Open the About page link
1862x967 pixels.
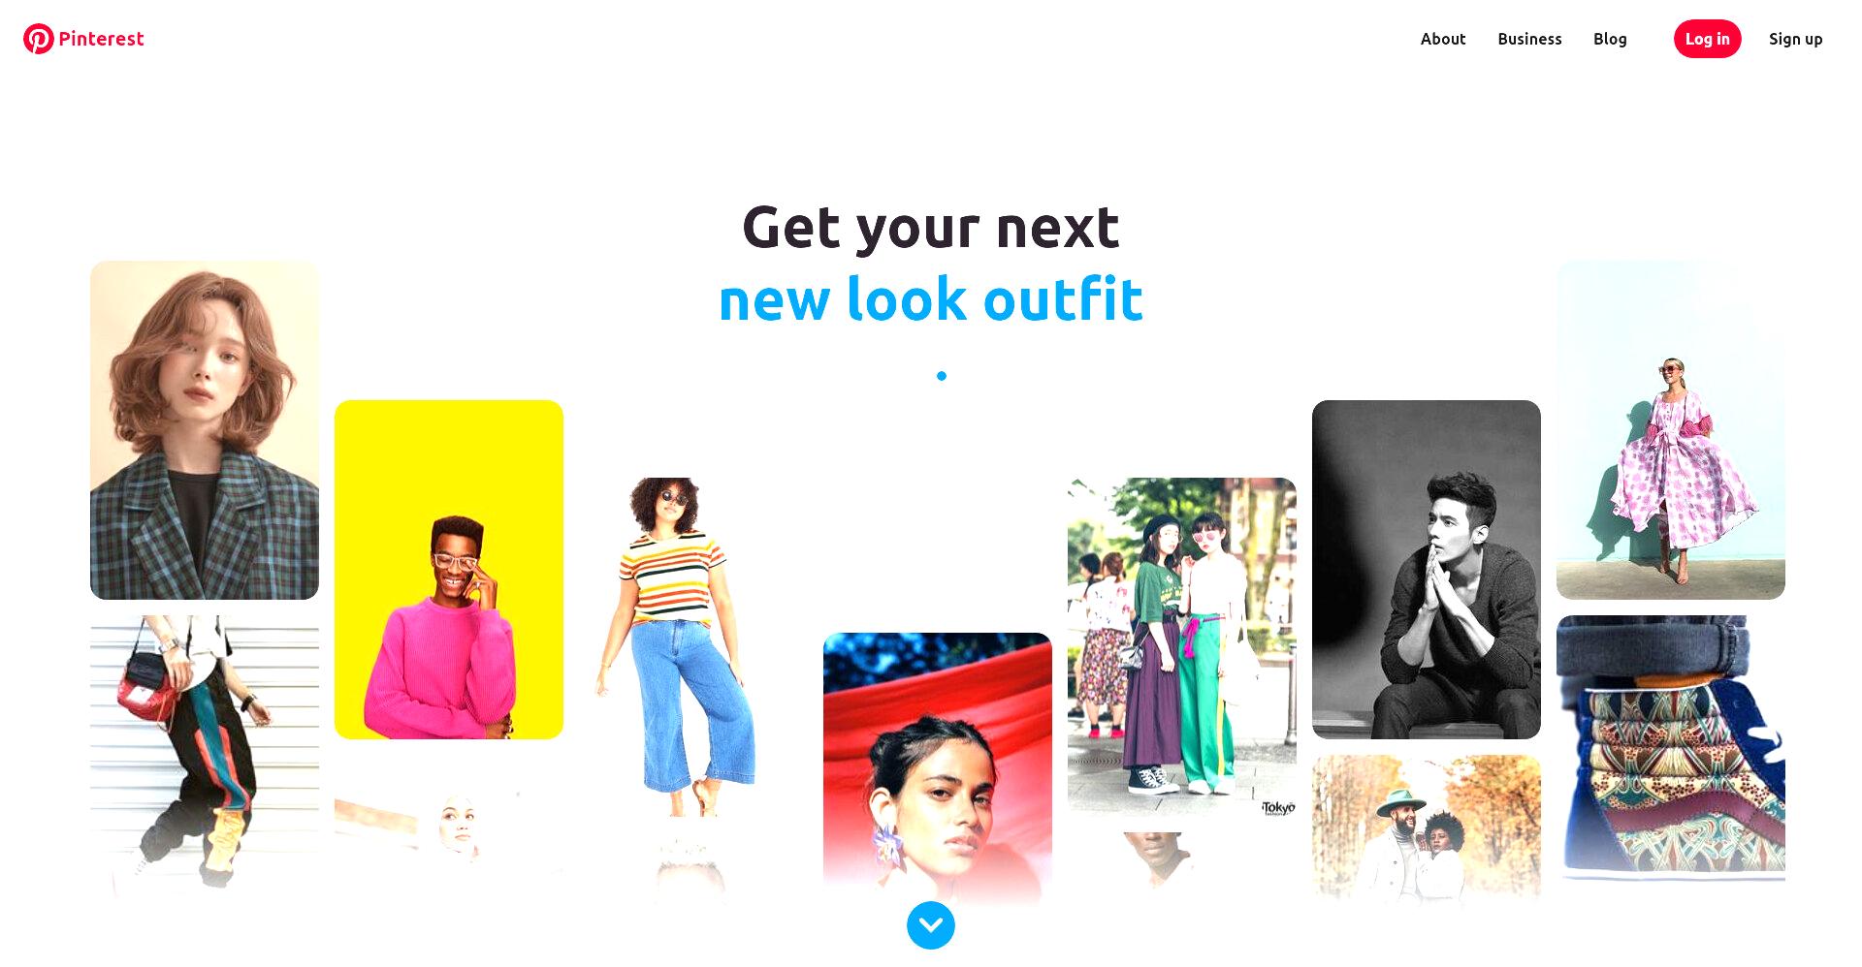click(x=1443, y=39)
